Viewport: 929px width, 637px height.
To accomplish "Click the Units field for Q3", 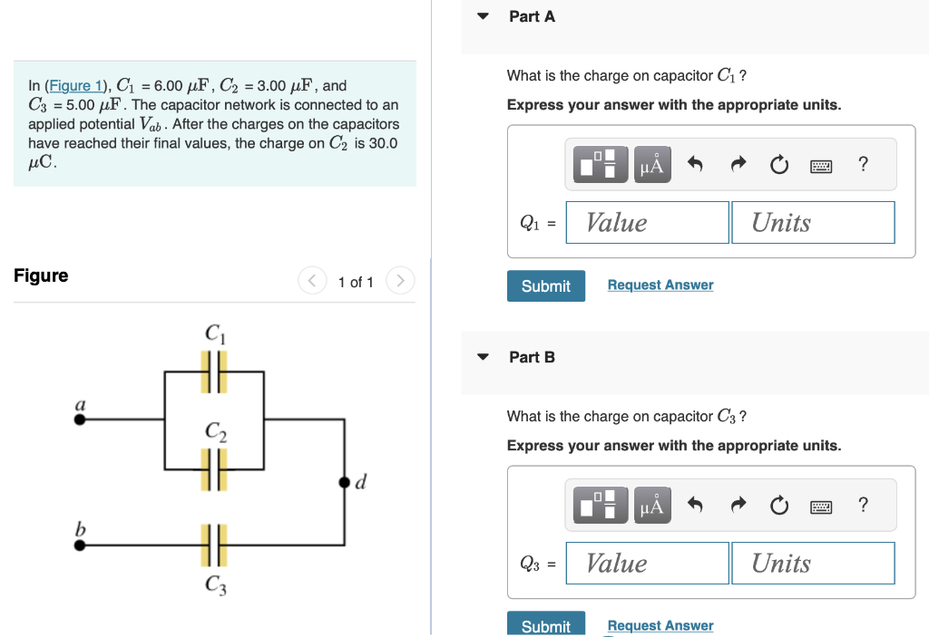I will [812, 563].
